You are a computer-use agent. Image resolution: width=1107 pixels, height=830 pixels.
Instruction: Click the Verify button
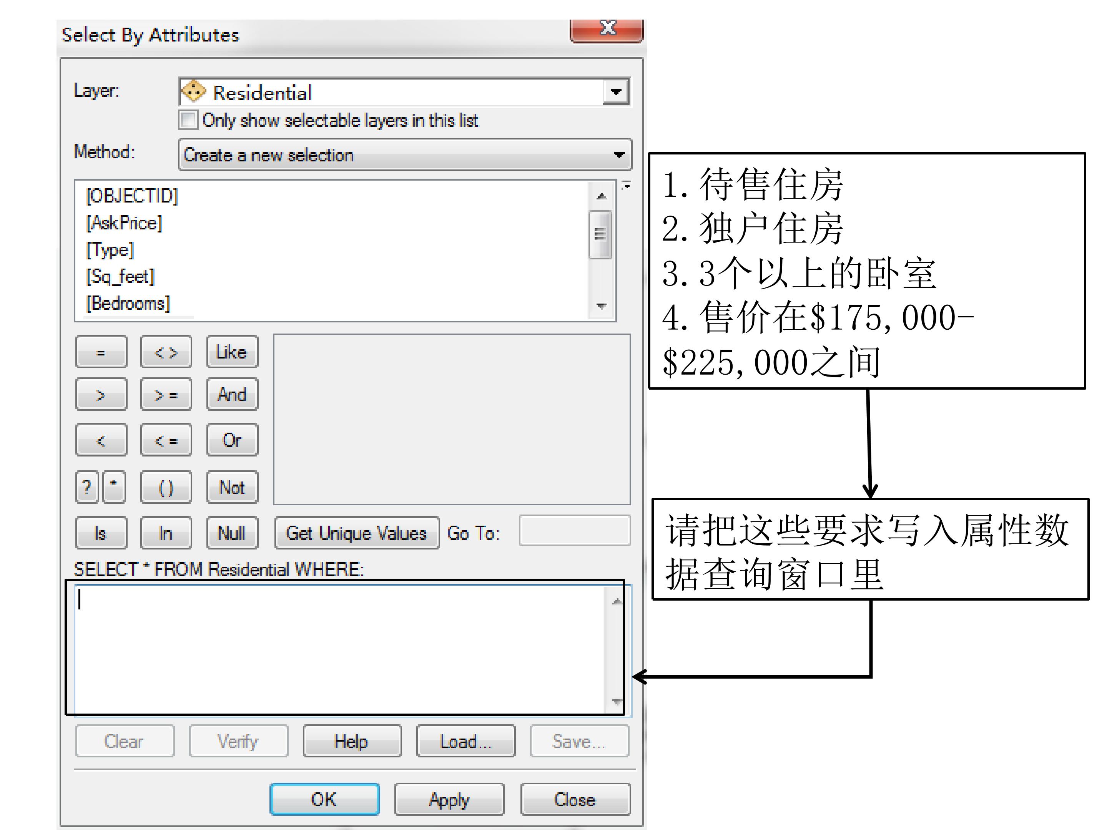tap(238, 741)
